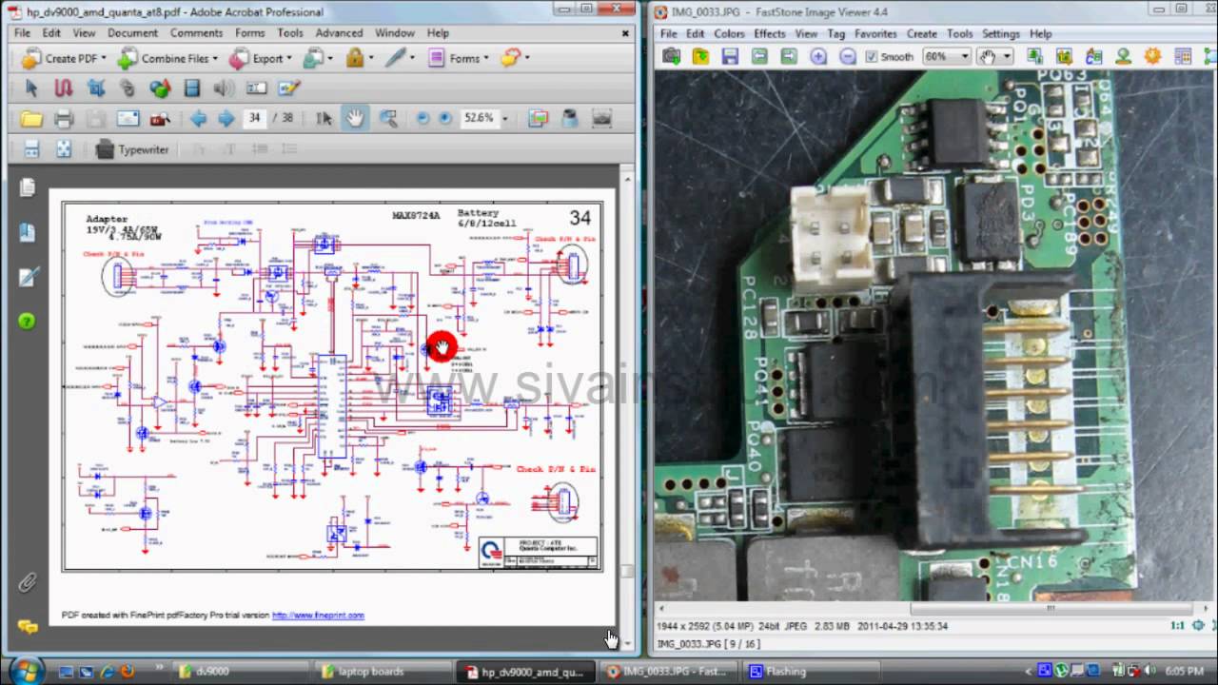Click the 1:1 actual size indicator in FastStone

1177,625
